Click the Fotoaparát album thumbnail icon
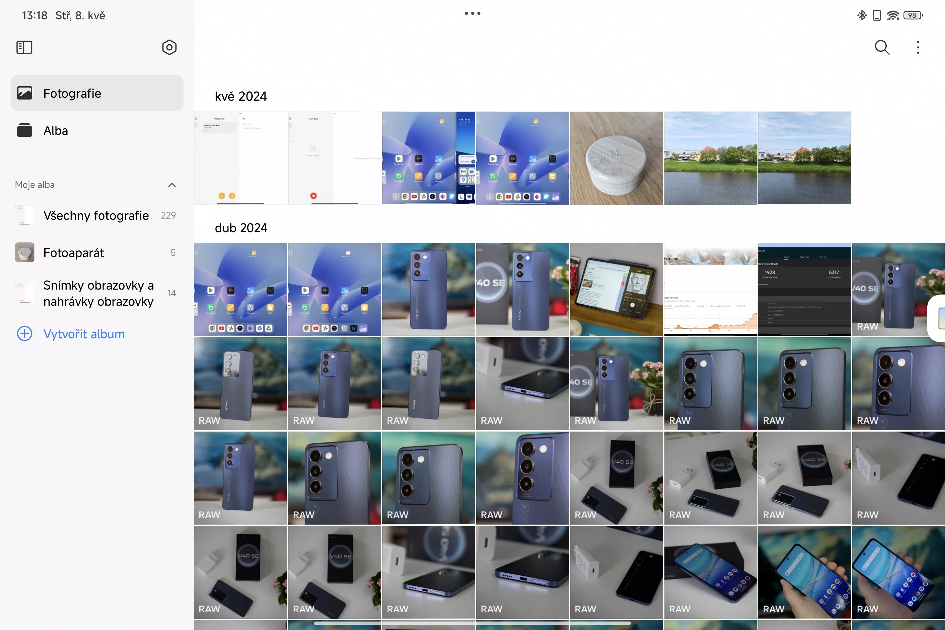945x630 pixels. pyautogui.click(x=24, y=252)
